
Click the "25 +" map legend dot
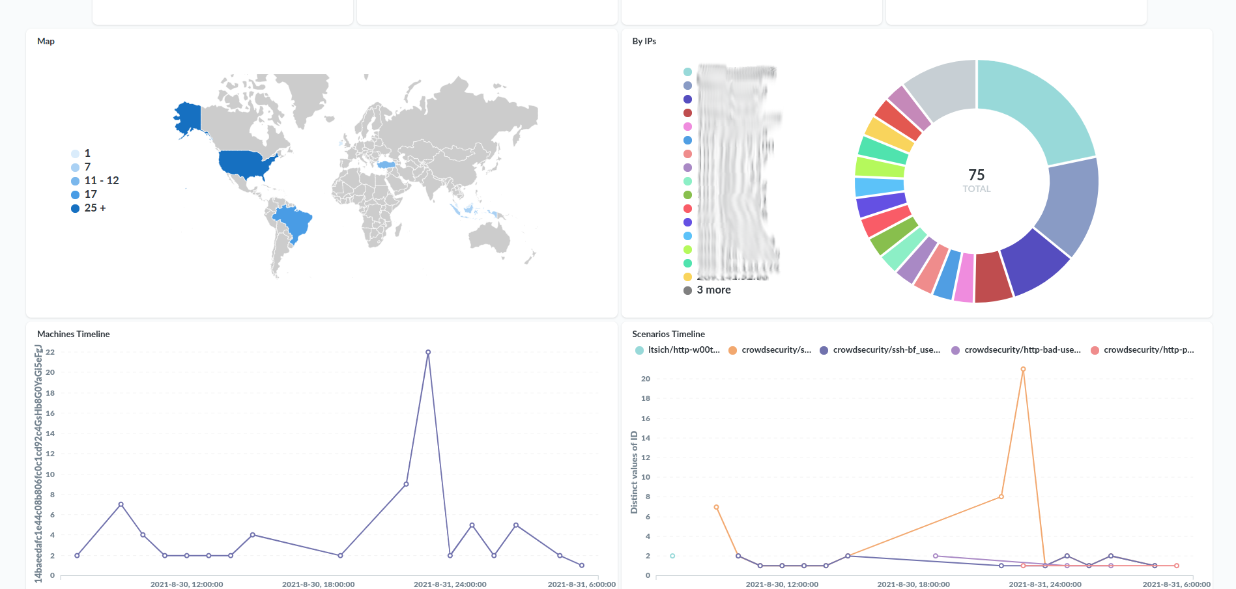(75, 208)
